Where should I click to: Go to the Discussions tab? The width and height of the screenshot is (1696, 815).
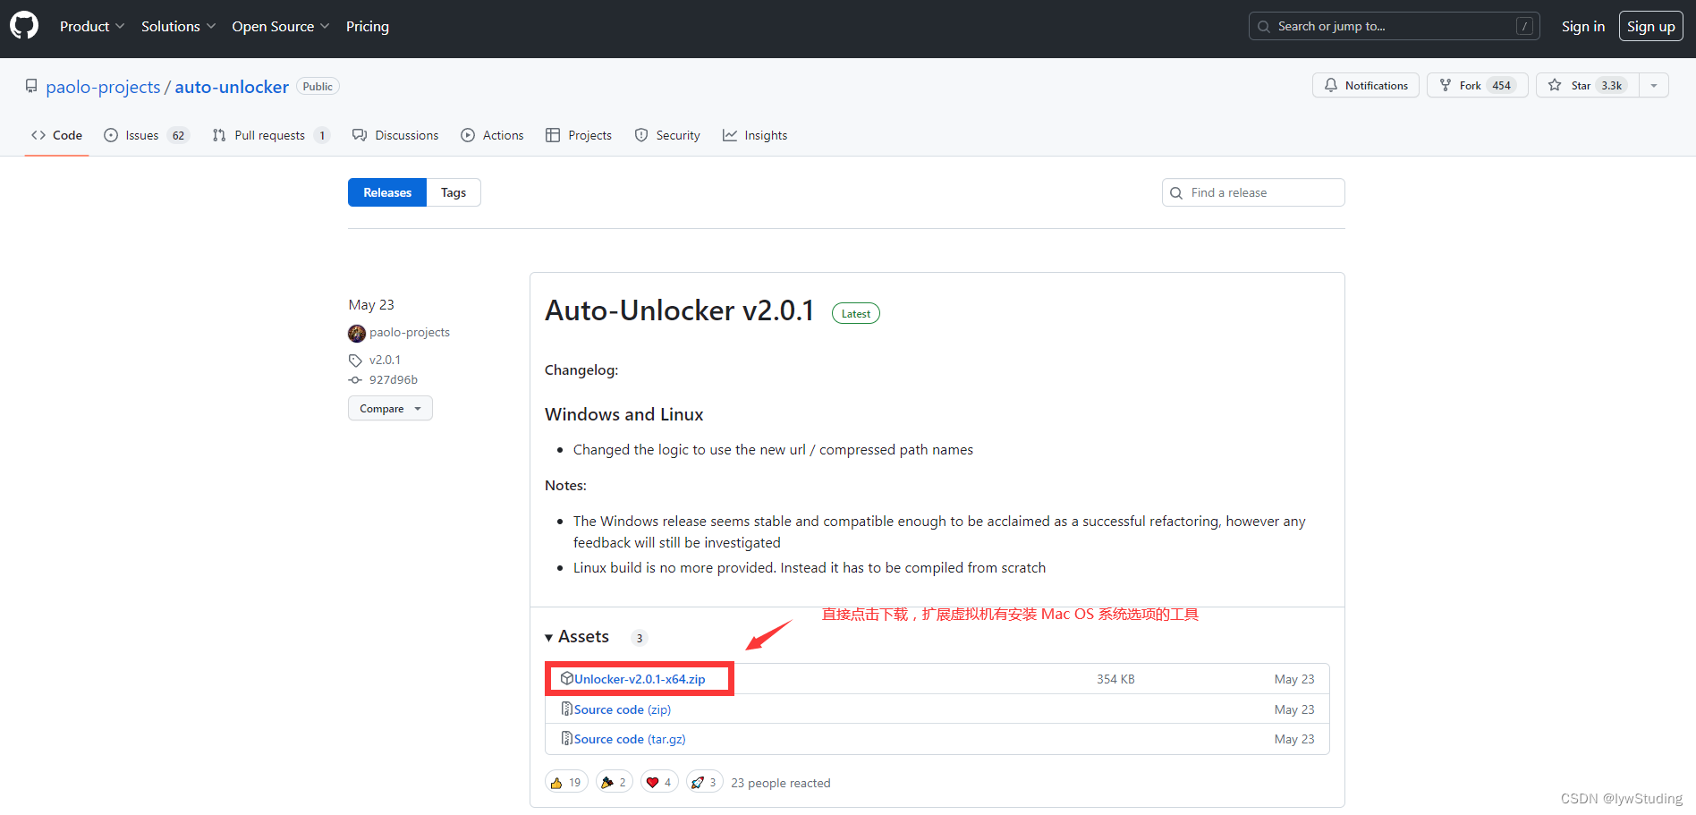pyautogui.click(x=395, y=135)
